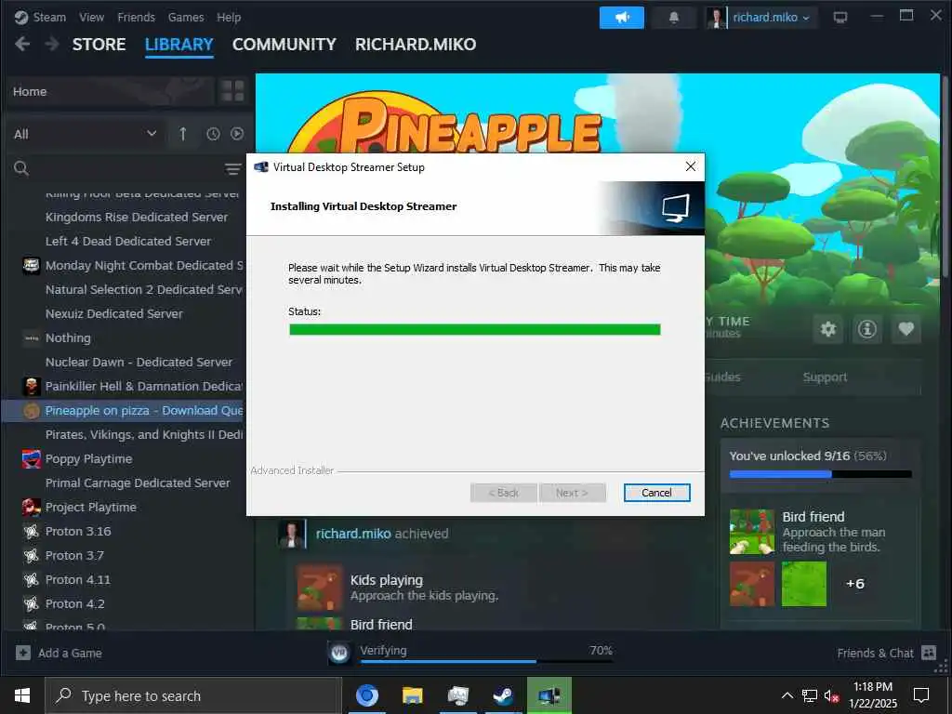Click the Poppy Playtime game icon
The image size is (952, 714).
31,459
